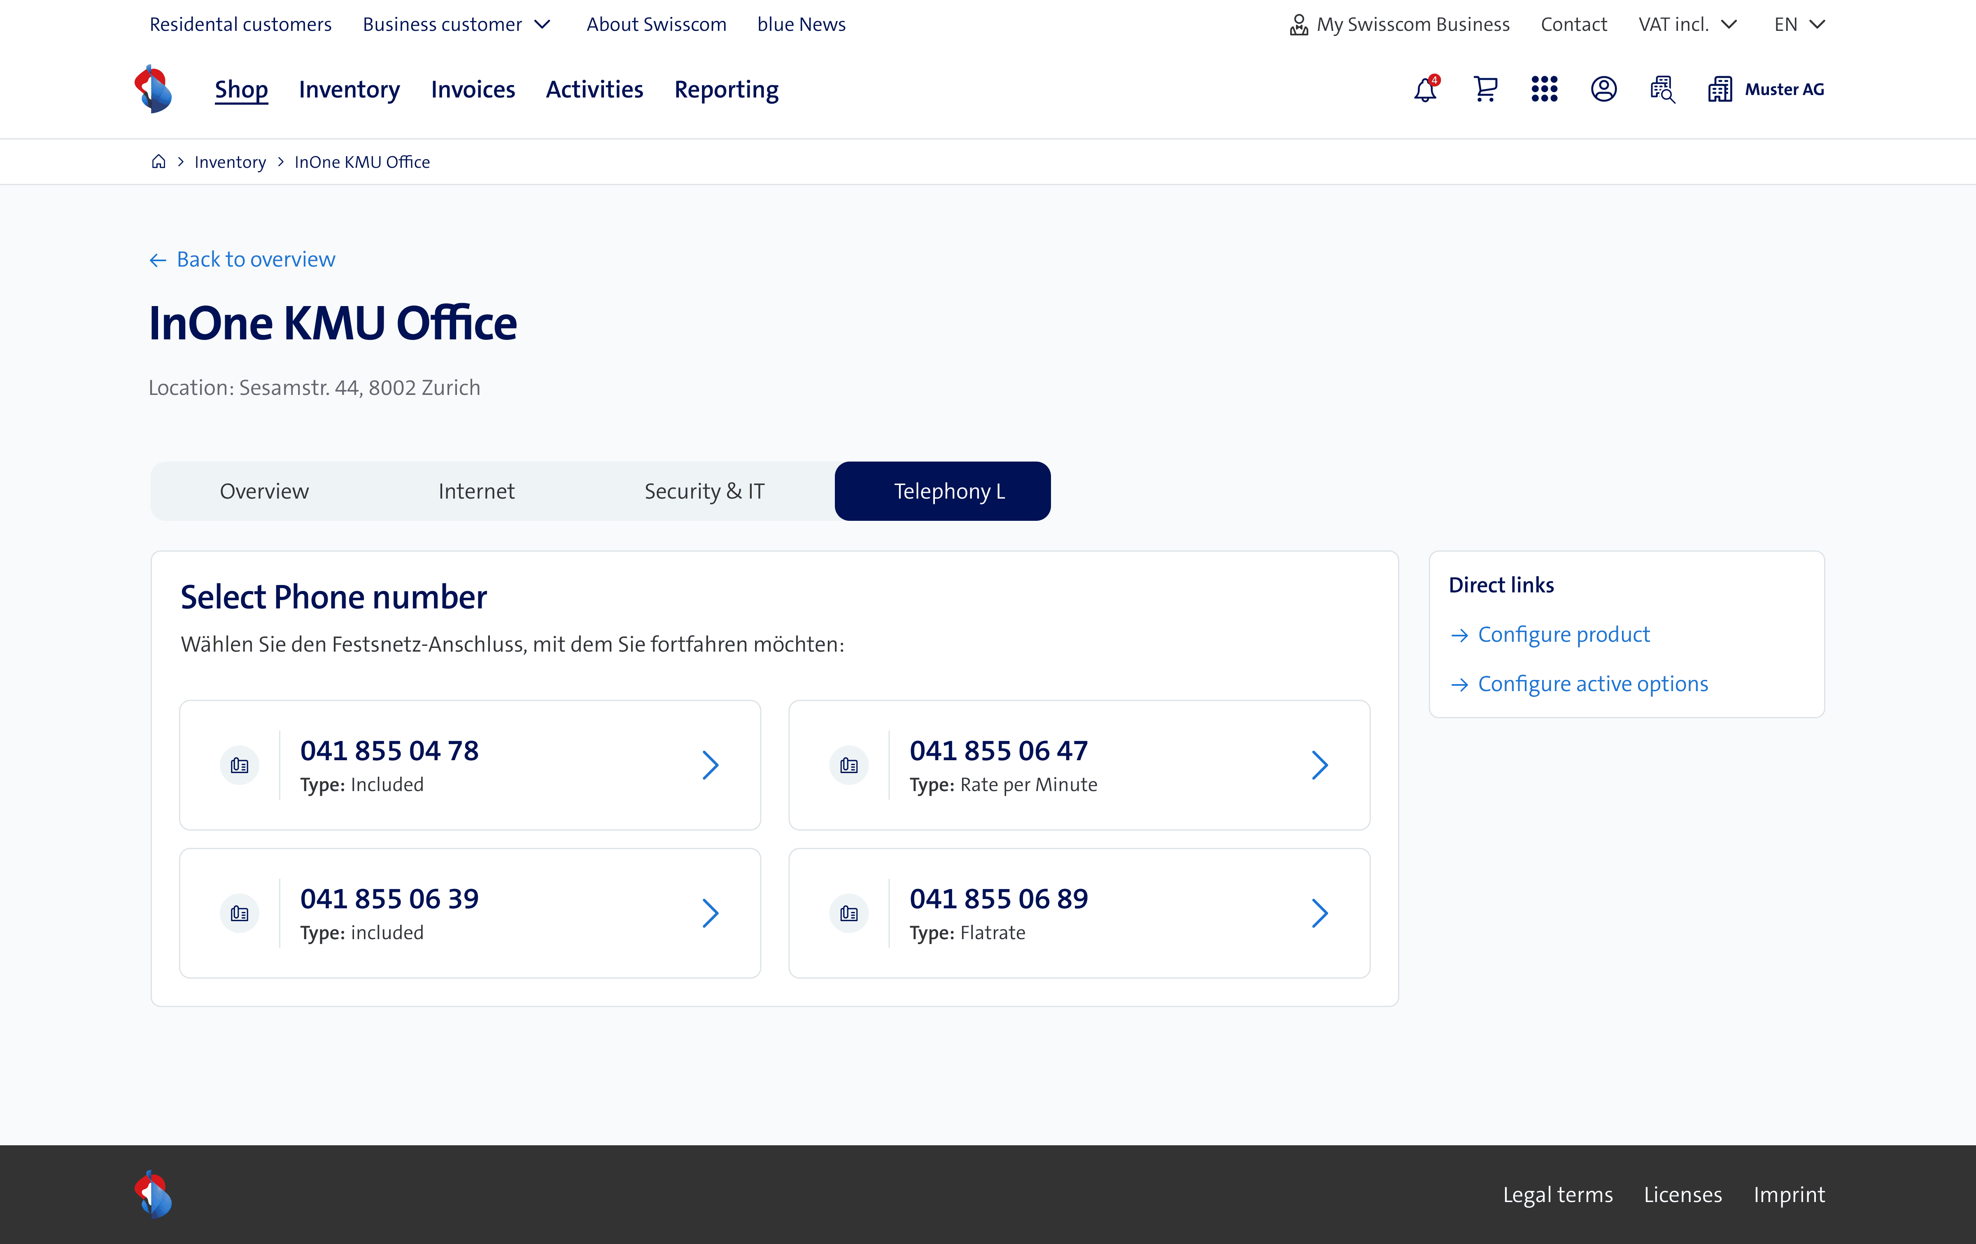The image size is (1976, 1244).
Task: Select phone number 041 855 06 47
Action: coord(1080,765)
